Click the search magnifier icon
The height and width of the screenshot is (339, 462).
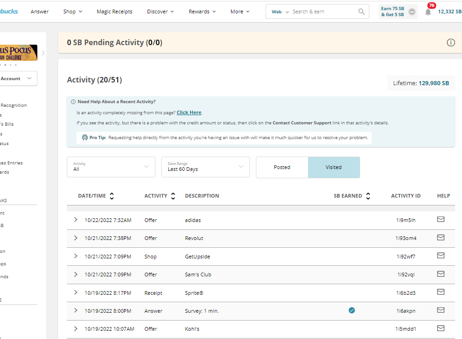pos(361,12)
